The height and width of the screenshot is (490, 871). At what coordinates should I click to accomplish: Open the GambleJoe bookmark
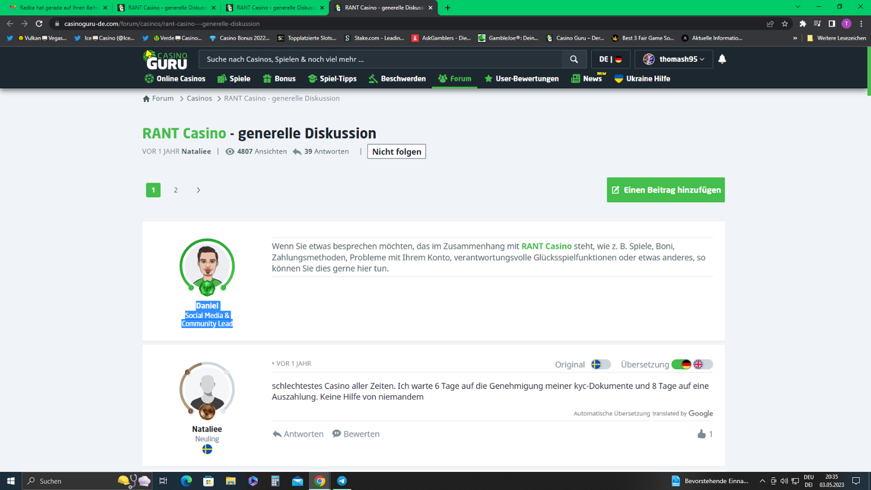pos(508,38)
